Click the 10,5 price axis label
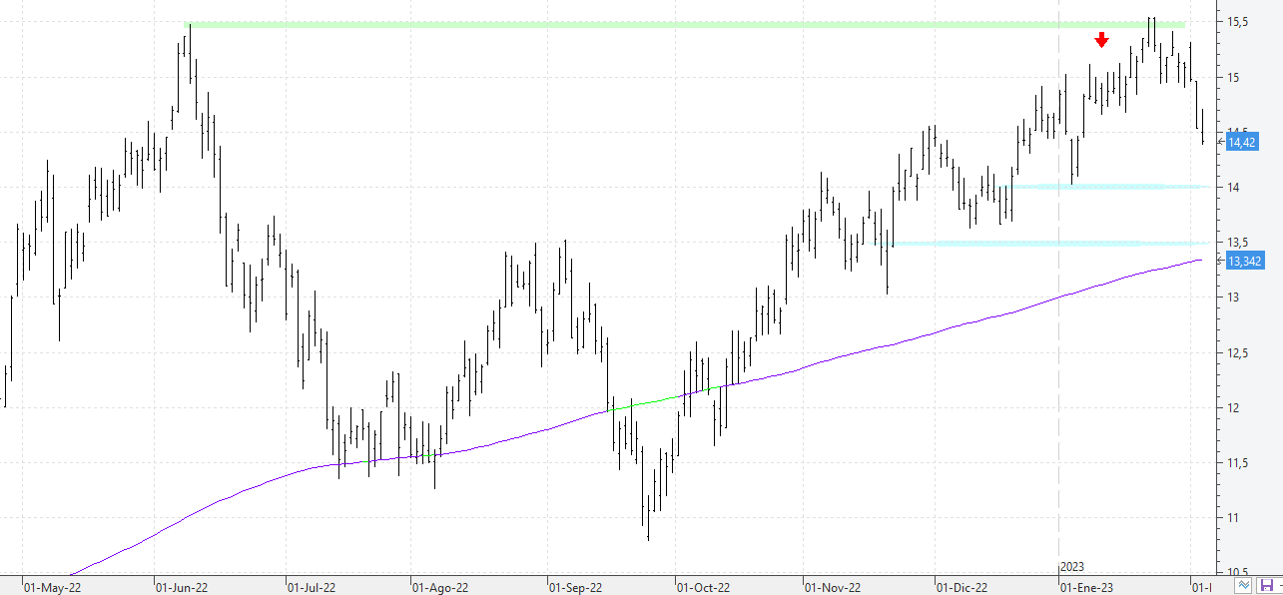 click(x=1239, y=572)
